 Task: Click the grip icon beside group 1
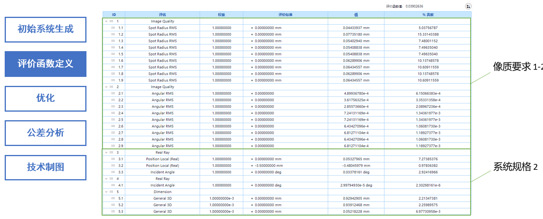(111, 21)
